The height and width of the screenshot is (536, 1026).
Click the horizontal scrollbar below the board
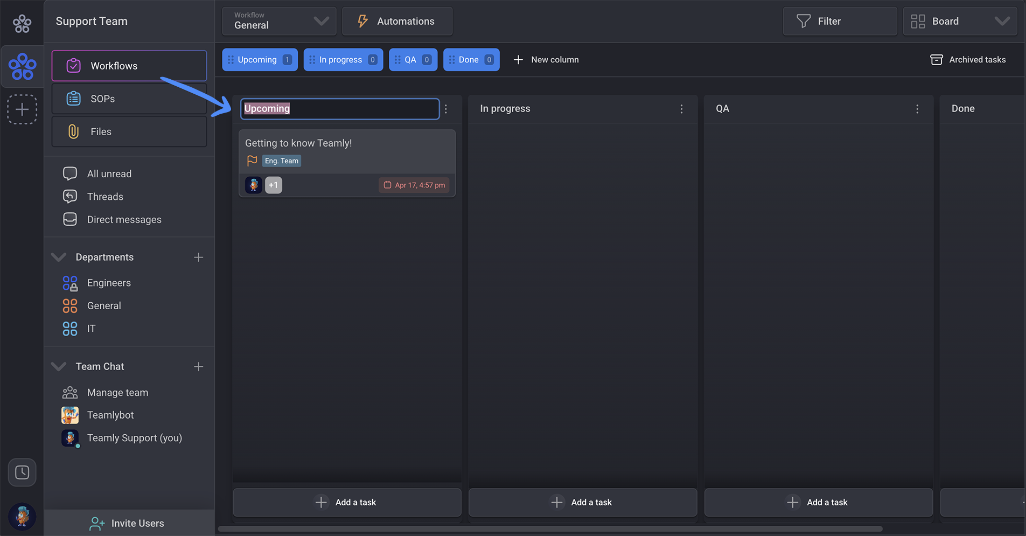click(550, 529)
